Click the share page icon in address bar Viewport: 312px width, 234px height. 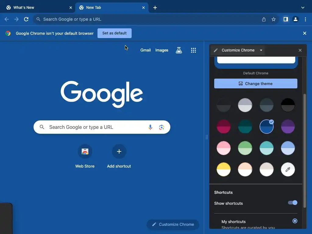coord(264,19)
